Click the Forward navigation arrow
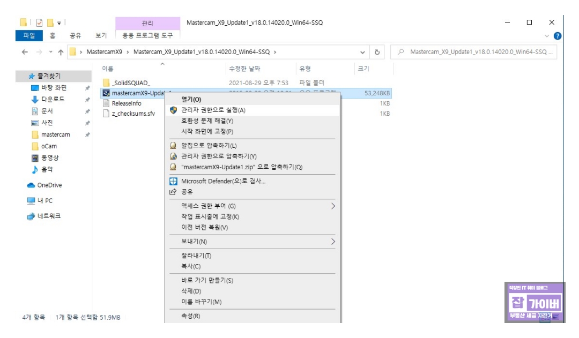Image resolution: width=579 pixels, height=338 pixels. (x=39, y=52)
